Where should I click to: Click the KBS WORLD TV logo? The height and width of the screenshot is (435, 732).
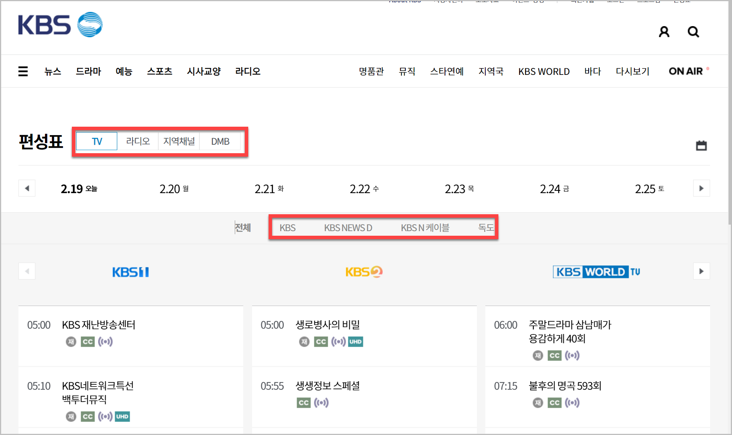pyautogui.click(x=596, y=272)
